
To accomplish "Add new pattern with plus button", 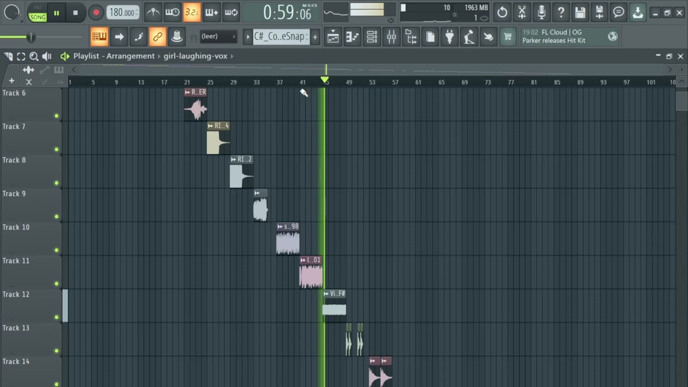I will point(315,37).
